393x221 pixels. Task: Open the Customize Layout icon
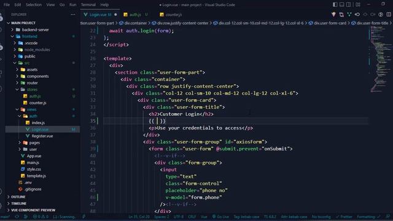click(x=358, y=4)
